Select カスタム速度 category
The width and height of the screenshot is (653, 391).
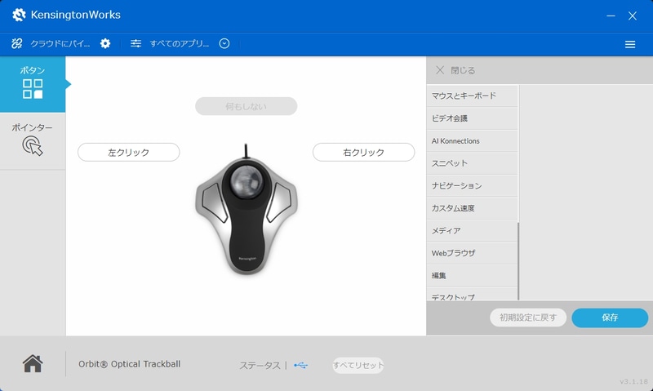472,208
